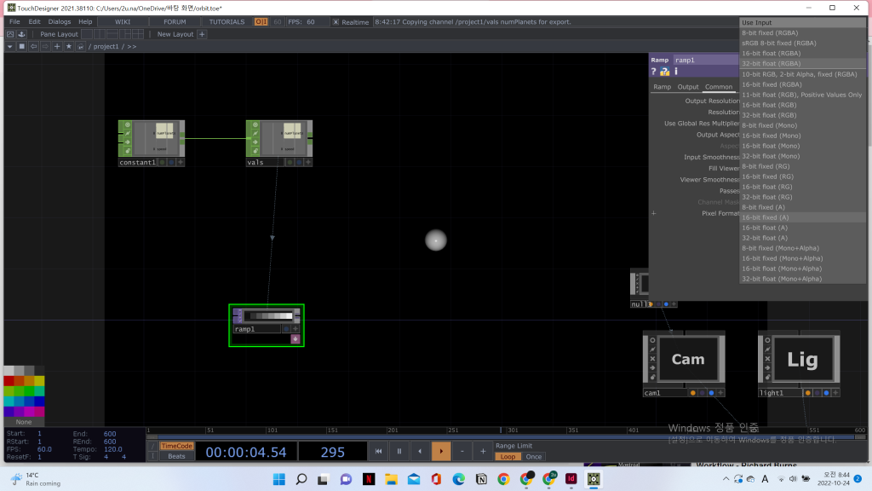Choose Use Input pixel format option

click(802, 23)
